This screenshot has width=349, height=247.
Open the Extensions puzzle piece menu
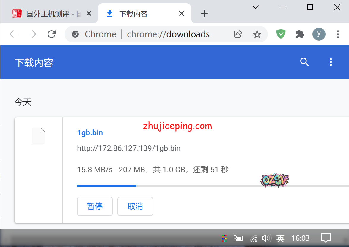coord(300,34)
